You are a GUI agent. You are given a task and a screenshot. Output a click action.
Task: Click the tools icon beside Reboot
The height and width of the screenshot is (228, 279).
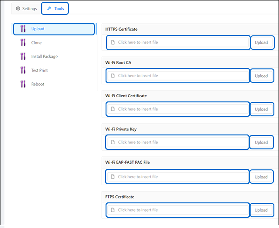coord(23,84)
